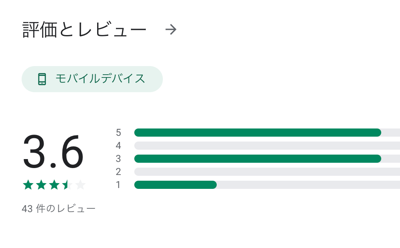Screen dimensions: 400x248
Task: Open the 評価とレビュー section heading
Action: [x=84, y=29]
